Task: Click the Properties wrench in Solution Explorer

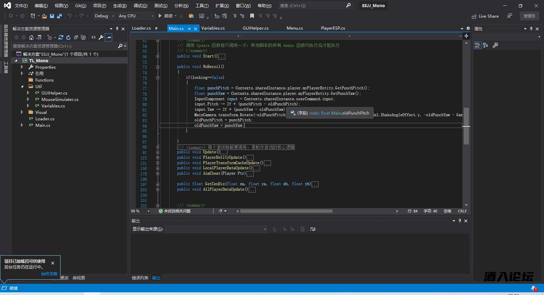Action: click(x=101, y=37)
